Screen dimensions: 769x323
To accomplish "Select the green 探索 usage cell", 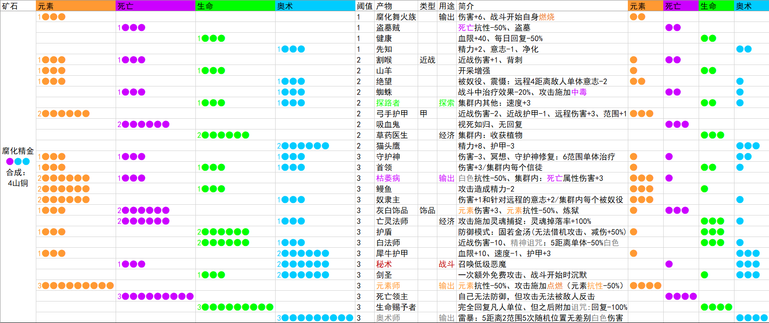I will tap(447, 103).
